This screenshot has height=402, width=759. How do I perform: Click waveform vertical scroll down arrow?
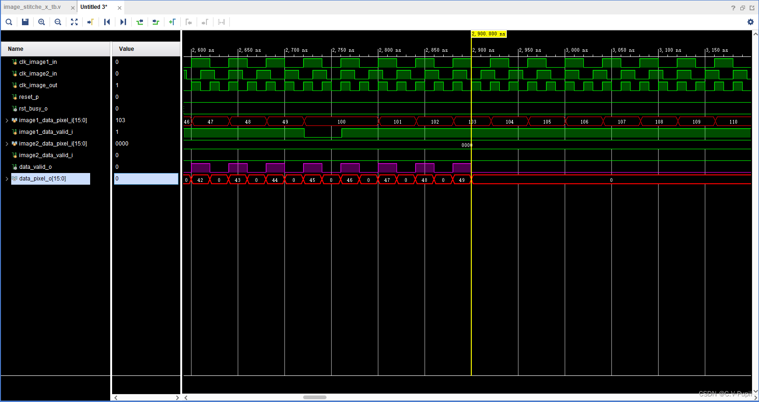coord(755,391)
